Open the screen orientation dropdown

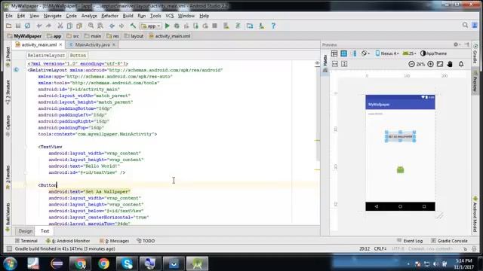click(x=365, y=53)
